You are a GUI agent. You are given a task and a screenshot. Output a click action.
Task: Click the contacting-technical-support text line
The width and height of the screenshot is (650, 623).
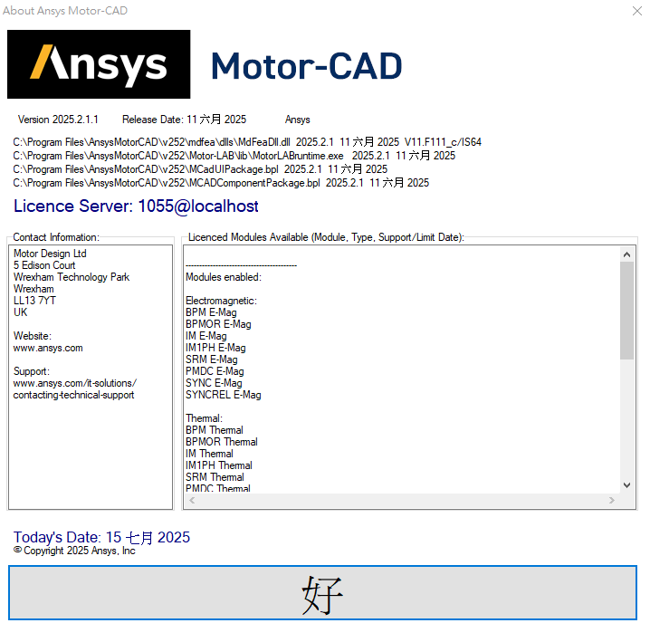click(x=74, y=395)
